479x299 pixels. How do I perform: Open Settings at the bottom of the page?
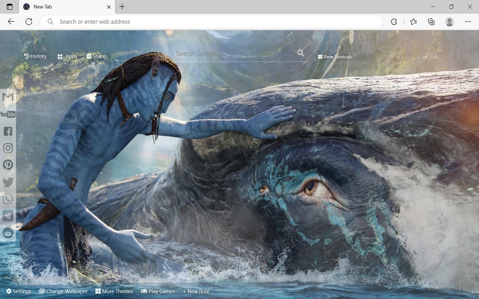(x=19, y=291)
